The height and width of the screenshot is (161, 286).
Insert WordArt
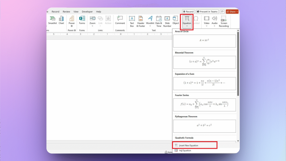(150, 21)
